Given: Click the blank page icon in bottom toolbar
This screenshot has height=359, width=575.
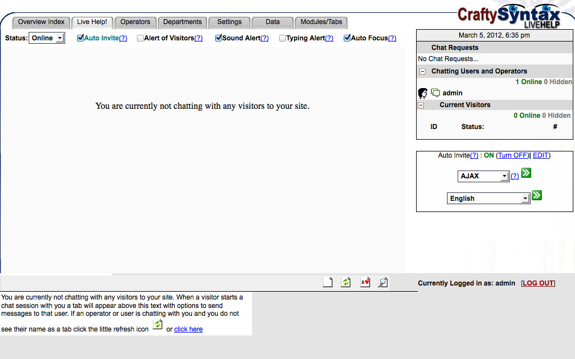Looking at the screenshot, I should [x=328, y=282].
